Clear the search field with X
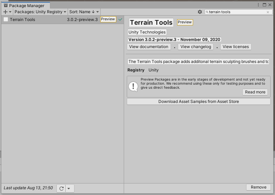 [x=268, y=12]
